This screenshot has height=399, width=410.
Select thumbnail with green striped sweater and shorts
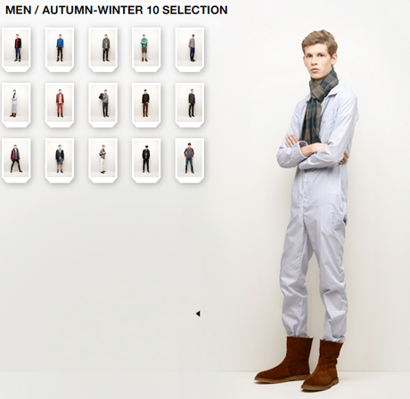coord(146,50)
